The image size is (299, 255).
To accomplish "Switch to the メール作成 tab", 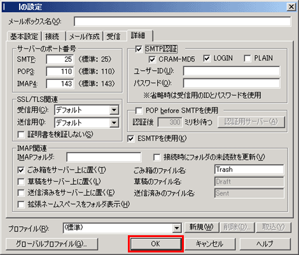I will click(85, 36).
